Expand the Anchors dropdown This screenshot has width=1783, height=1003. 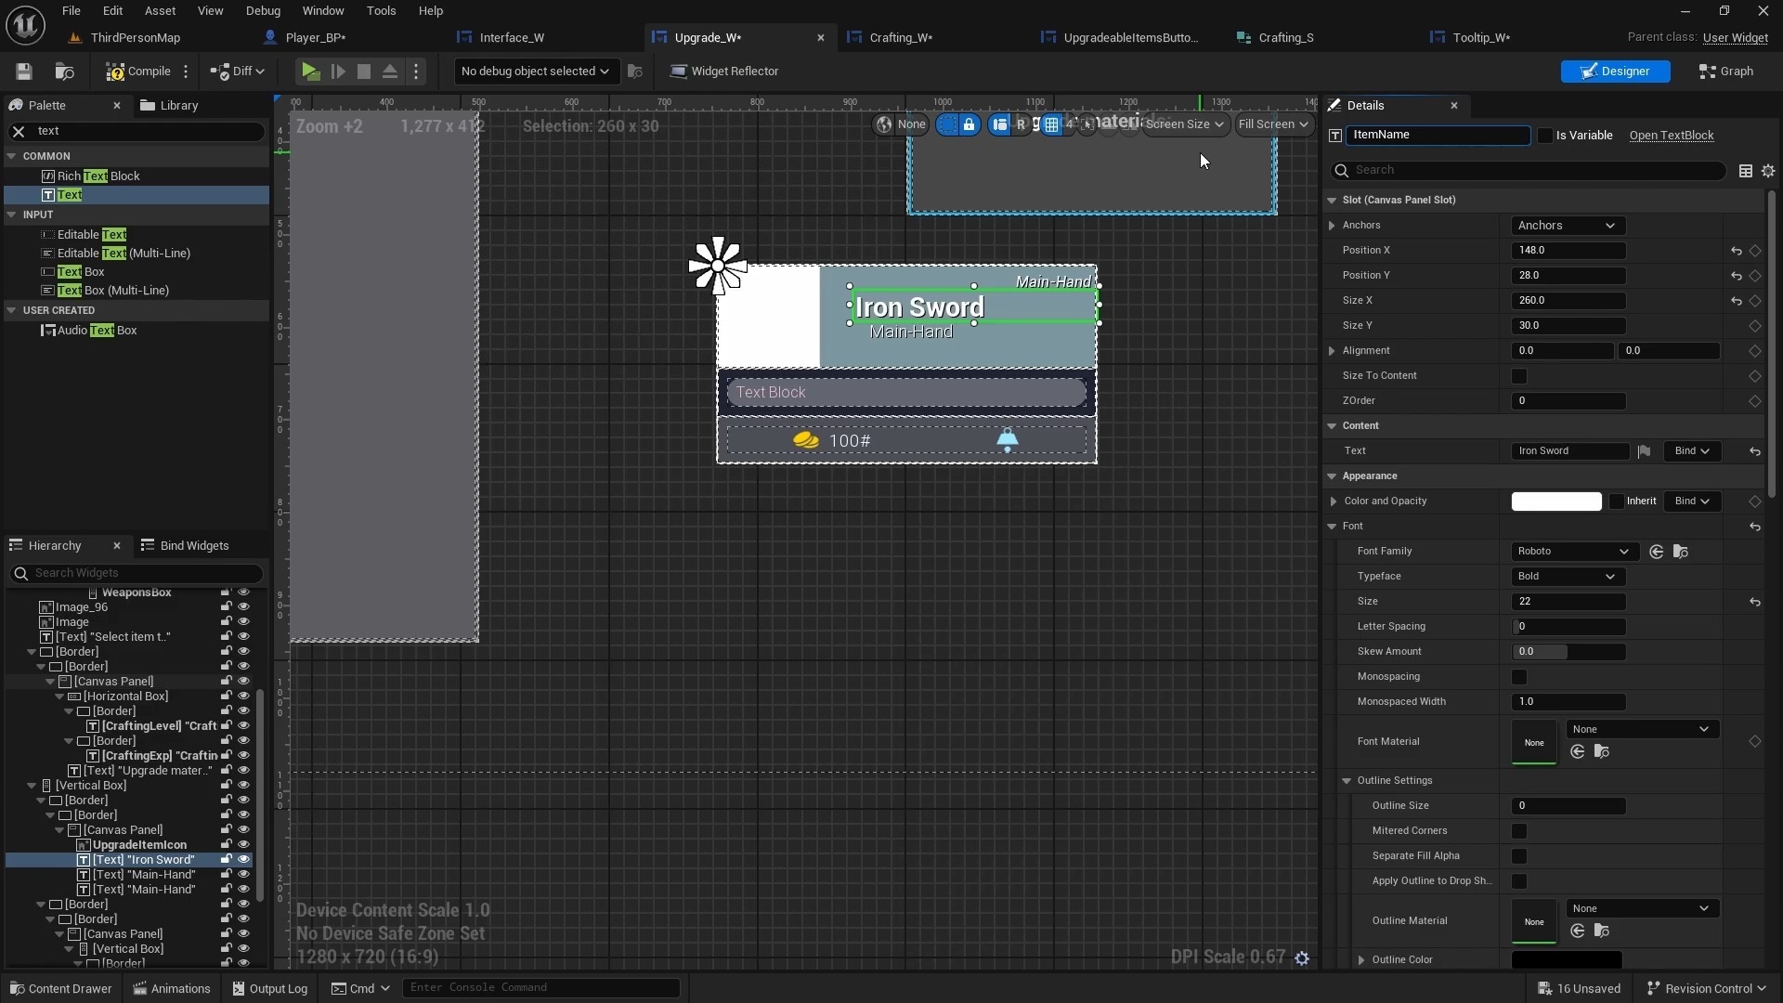(1567, 226)
